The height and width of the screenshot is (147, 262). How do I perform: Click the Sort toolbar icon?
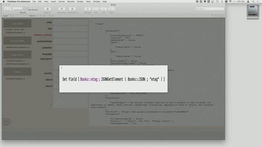104,9
